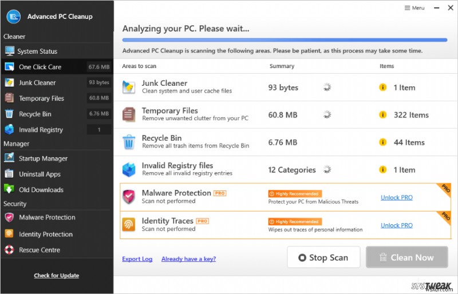The width and height of the screenshot is (458, 294).
Task: Click the Areas to scan column header
Action: tap(139, 66)
